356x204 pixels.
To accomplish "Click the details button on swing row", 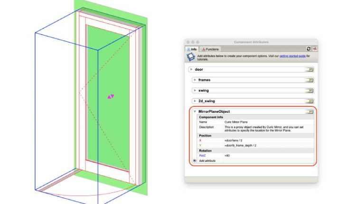I will 309,90.
